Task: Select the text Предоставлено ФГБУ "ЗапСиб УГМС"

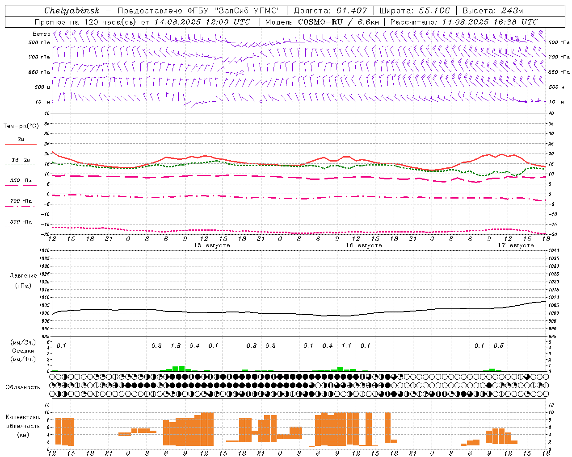Action: (199, 11)
